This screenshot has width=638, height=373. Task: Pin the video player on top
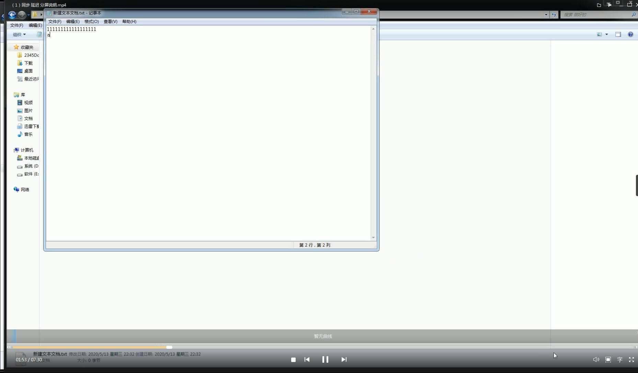click(x=609, y=5)
